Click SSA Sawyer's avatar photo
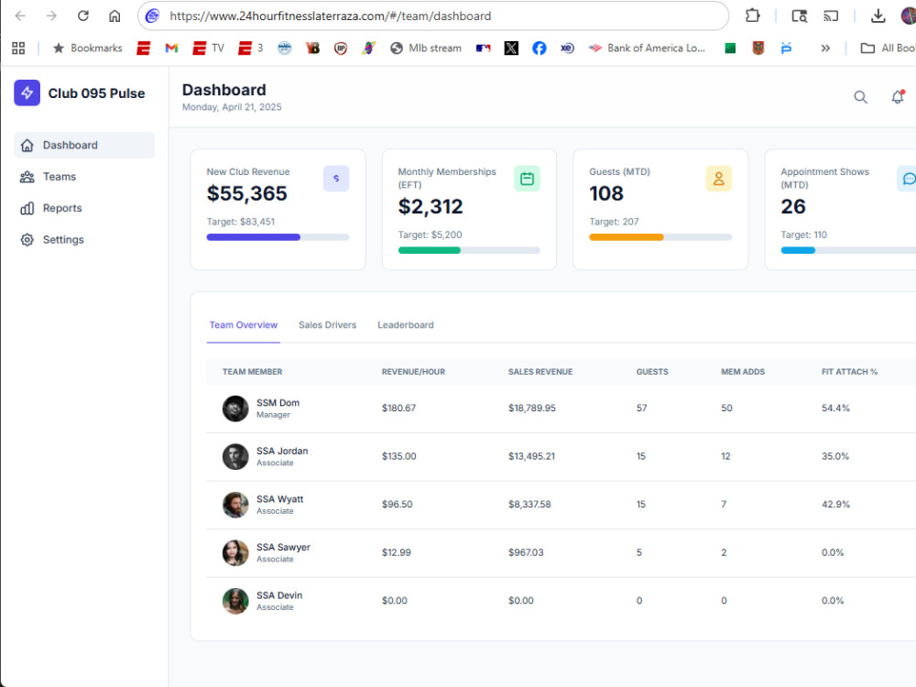 [235, 552]
